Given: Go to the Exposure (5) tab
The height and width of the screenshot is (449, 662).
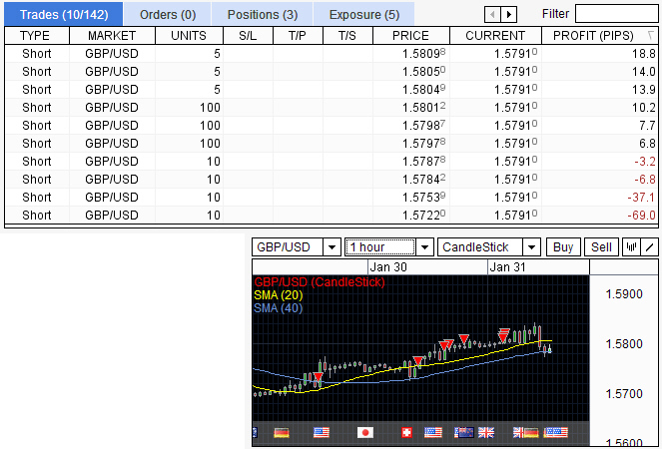Looking at the screenshot, I should (364, 14).
